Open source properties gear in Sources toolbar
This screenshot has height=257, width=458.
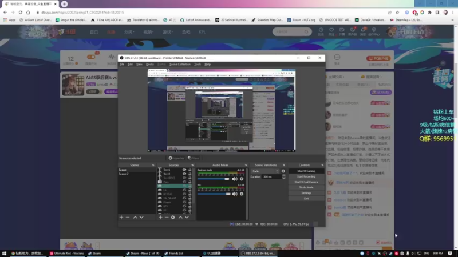point(173,218)
